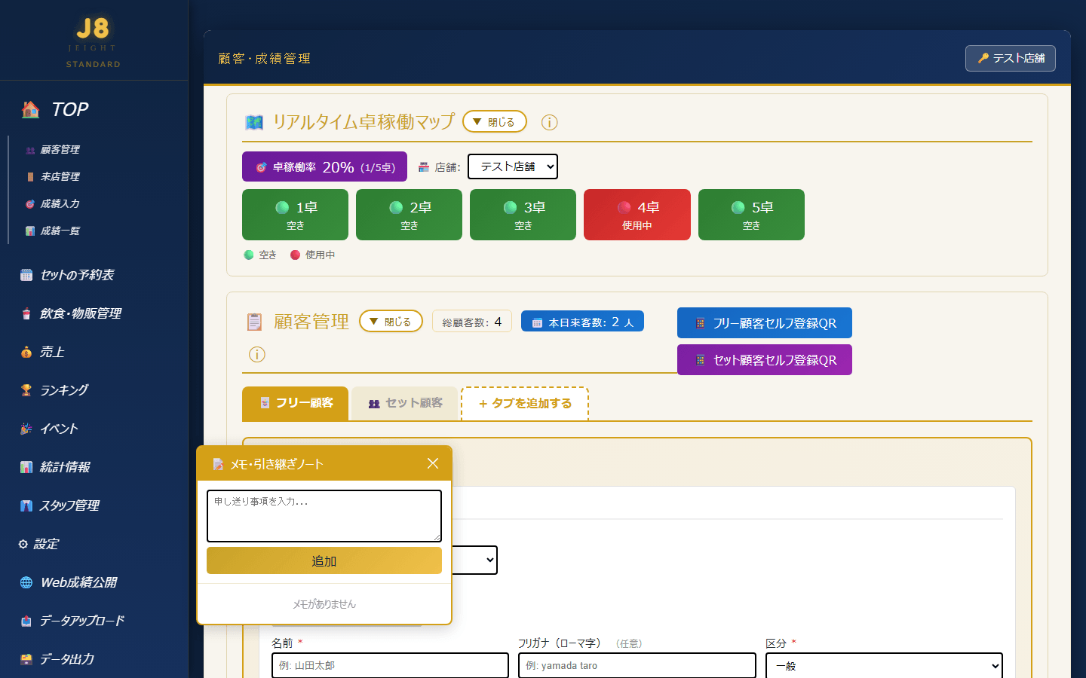Screen dimensions: 1086x678
Task: Open the ランキング page
Action: pos(54,390)
